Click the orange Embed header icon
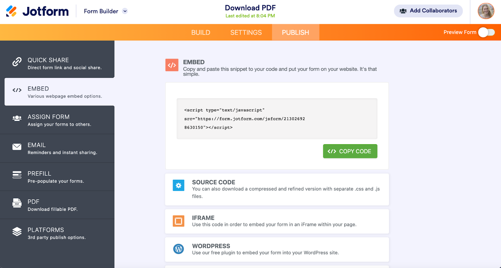The height and width of the screenshot is (268, 501). [x=172, y=65]
